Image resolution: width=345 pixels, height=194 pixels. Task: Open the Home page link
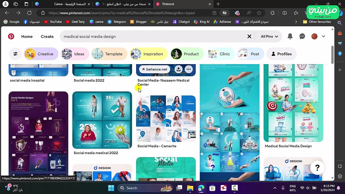point(27,36)
